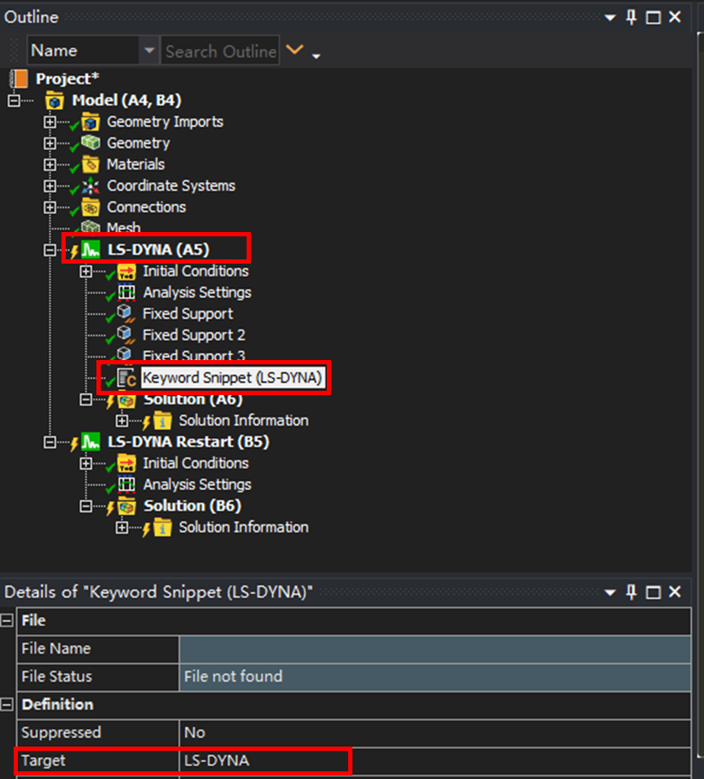Click Solution Information icon under Solution (B6)
This screenshot has height=779, width=704.
(162, 527)
